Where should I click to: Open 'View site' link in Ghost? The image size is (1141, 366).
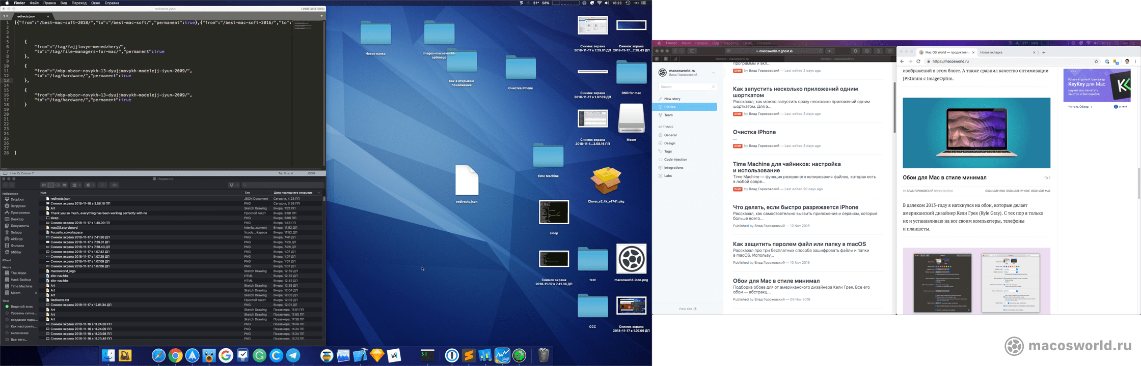click(x=687, y=309)
